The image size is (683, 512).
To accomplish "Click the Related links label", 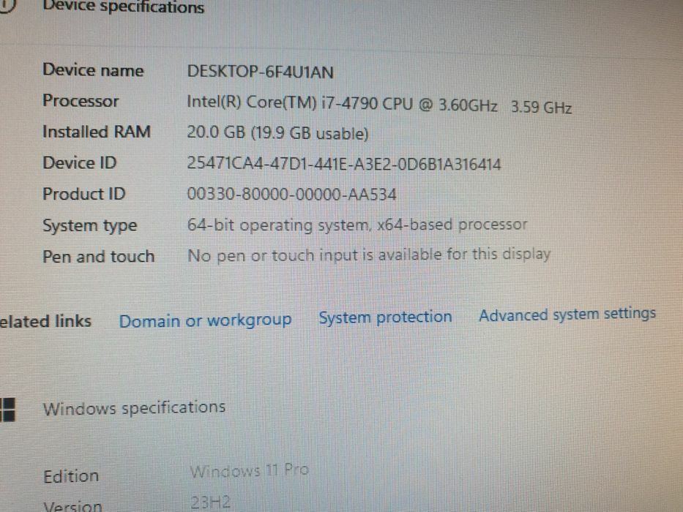I will point(45,321).
